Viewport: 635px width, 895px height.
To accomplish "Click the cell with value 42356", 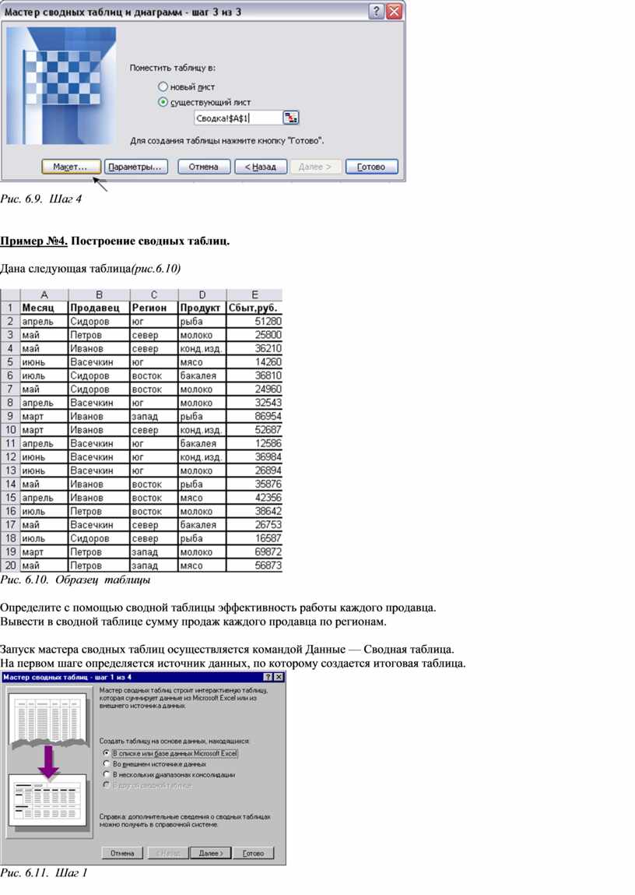I will (x=254, y=498).
